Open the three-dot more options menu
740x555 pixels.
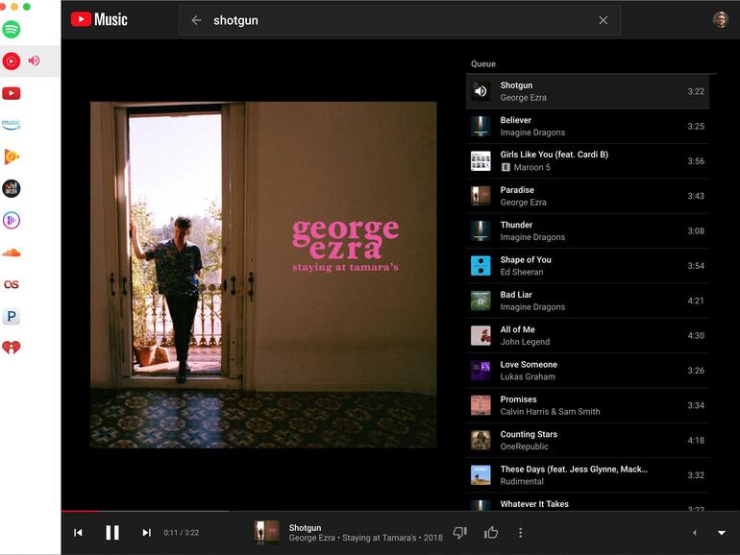point(521,533)
